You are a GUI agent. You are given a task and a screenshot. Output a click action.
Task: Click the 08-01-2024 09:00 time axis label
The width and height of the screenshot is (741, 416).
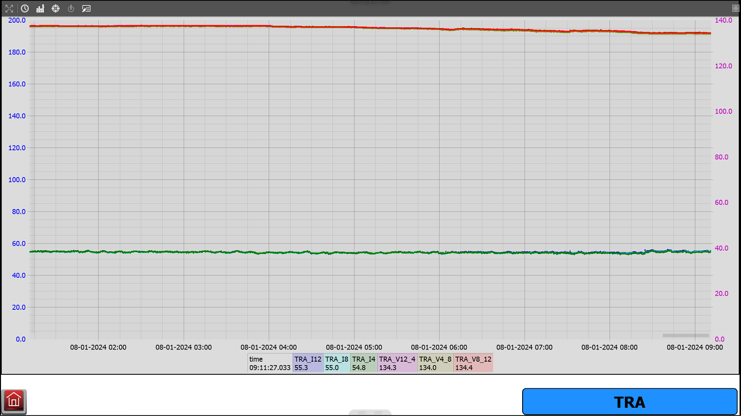[x=694, y=347]
